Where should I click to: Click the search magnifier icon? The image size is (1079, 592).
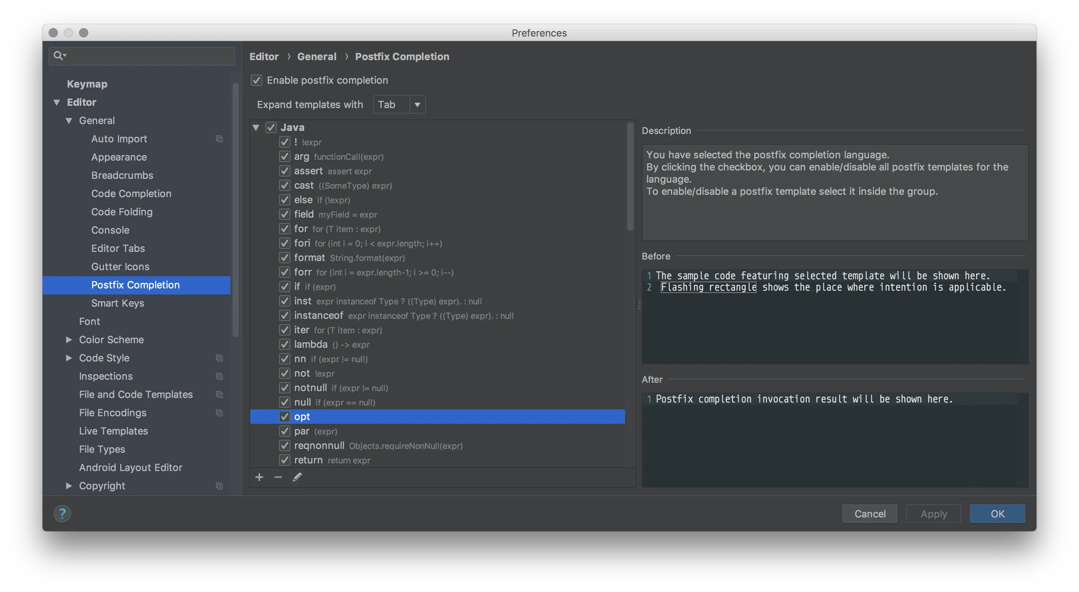click(59, 55)
